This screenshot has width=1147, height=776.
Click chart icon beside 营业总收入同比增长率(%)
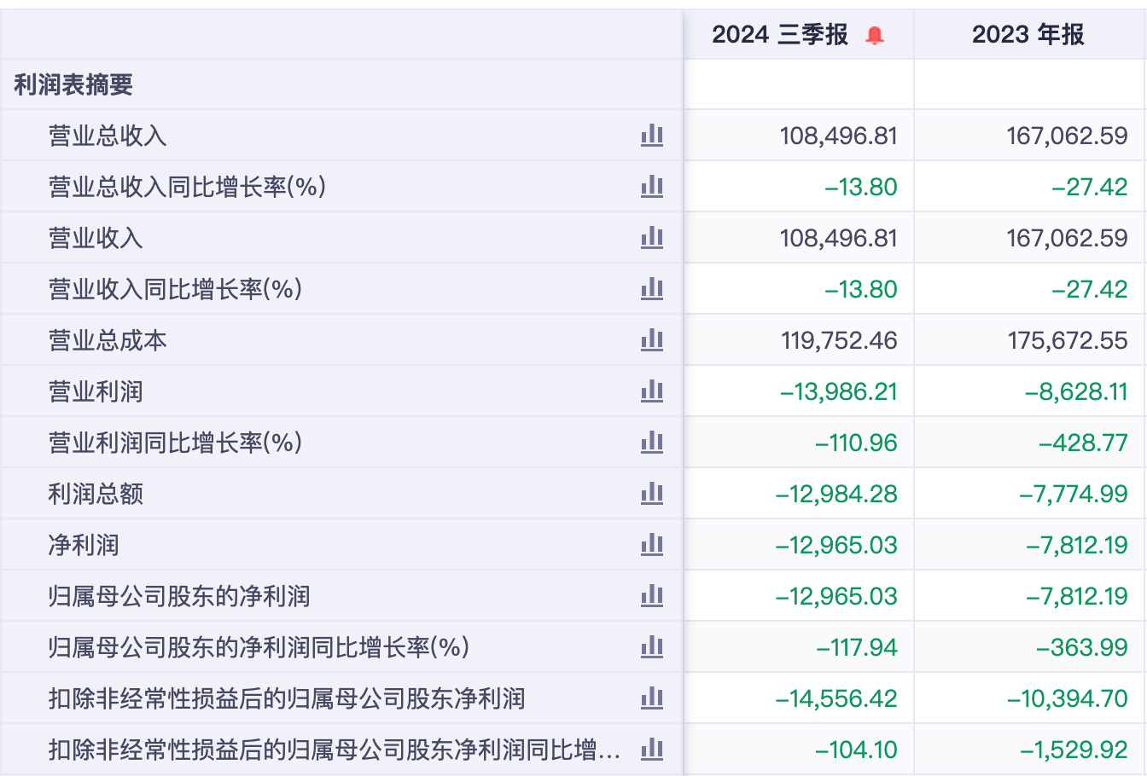[x=652, y=187]
